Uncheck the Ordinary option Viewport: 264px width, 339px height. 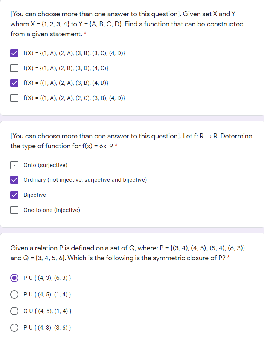click(x=14, y=180)
